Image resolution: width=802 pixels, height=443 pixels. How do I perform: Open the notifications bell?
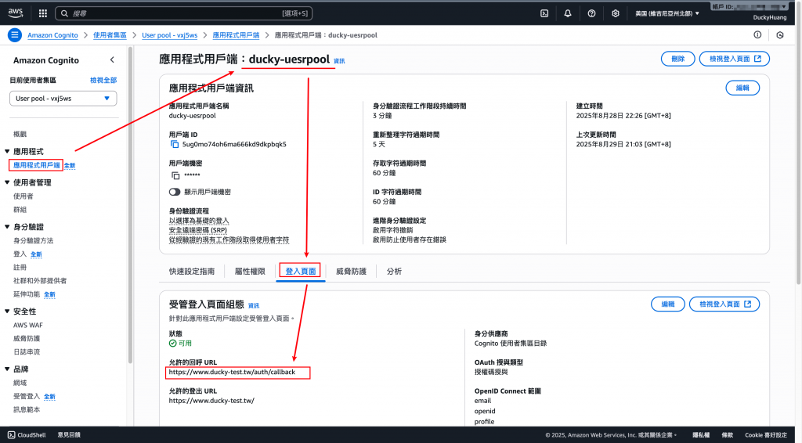tap(568, 13)
